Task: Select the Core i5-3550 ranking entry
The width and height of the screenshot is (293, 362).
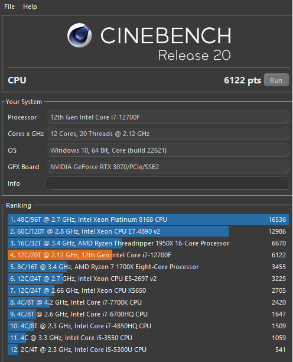Action: (148, 338)
